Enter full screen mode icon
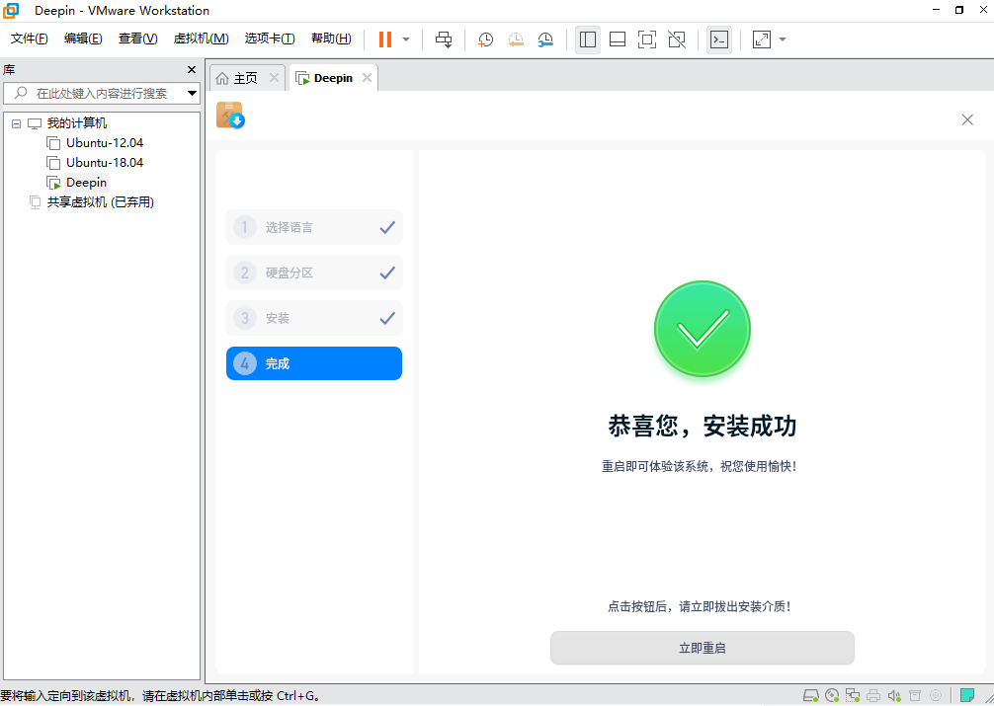Image resolution: width=994 pixels, height=706 pixels. click(646, 39)
